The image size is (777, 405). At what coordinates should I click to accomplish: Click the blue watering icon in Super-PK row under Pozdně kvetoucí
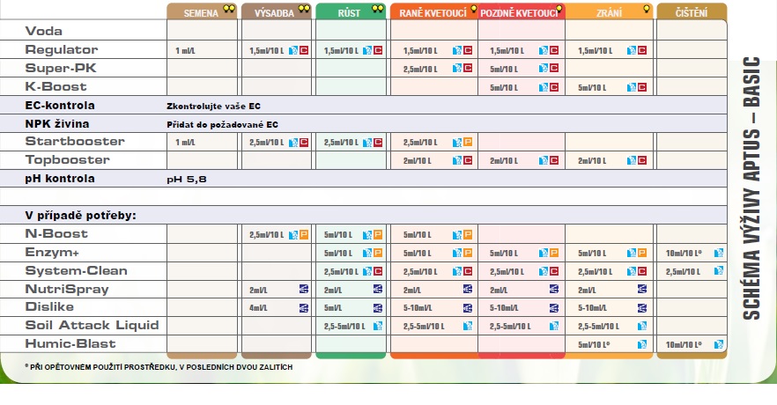pyautogui.click(x=544, y=69)
